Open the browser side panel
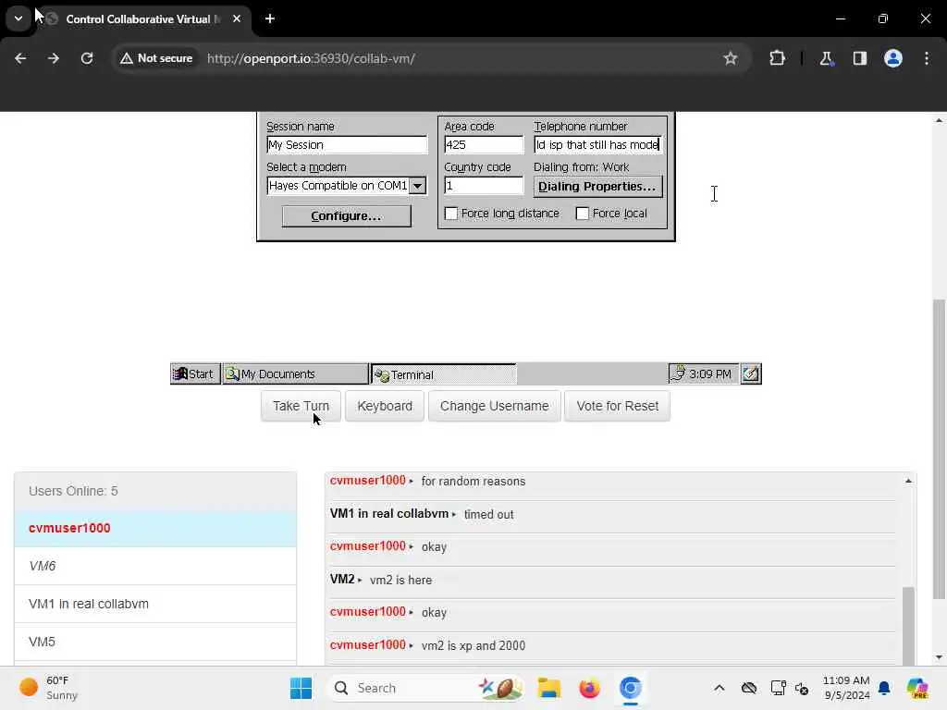The image size is (947, 710). [x=859, y=58]
